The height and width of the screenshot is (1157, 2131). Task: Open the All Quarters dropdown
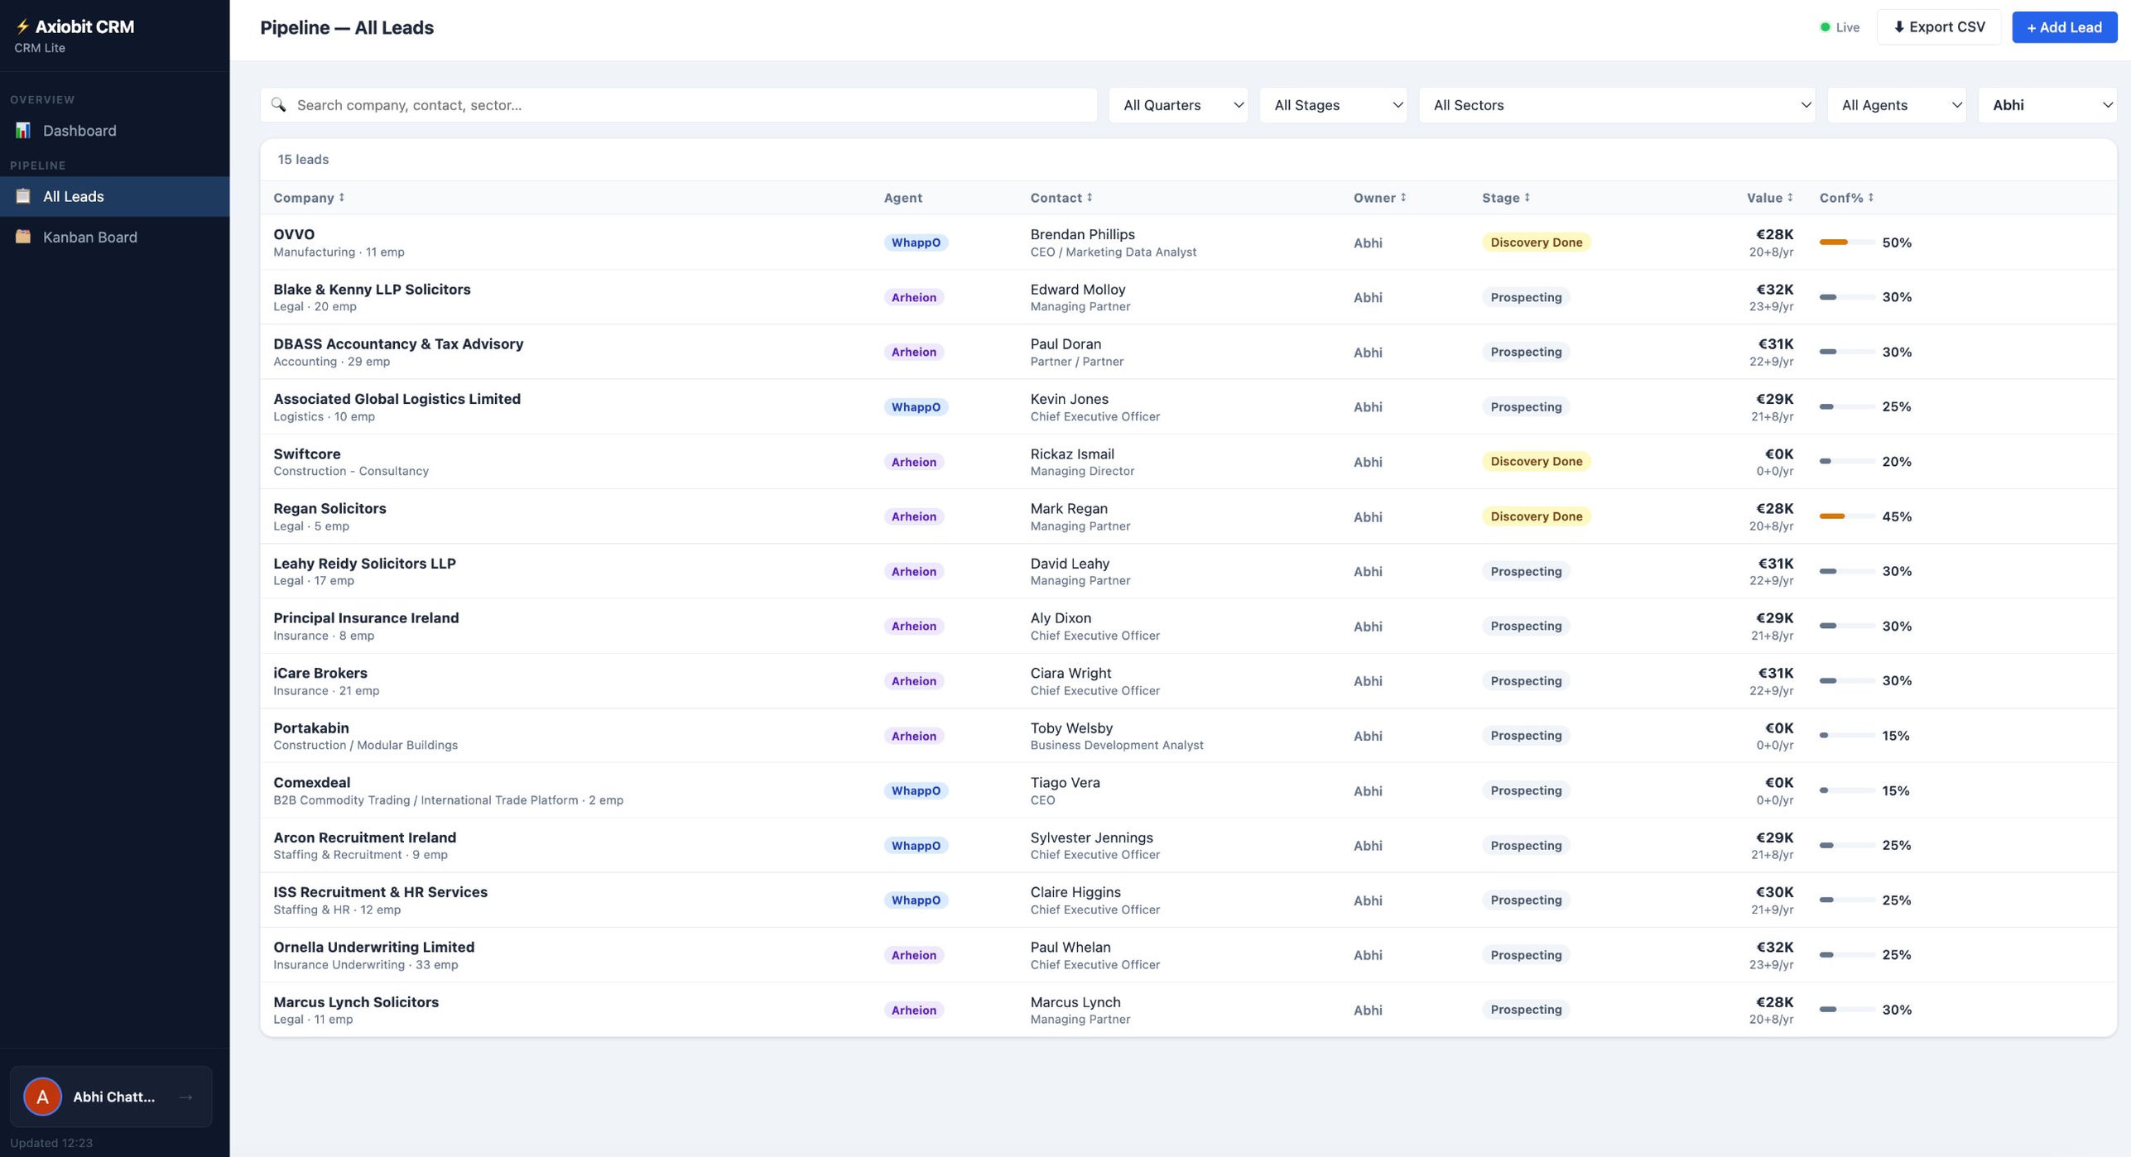click(1177, 105)
